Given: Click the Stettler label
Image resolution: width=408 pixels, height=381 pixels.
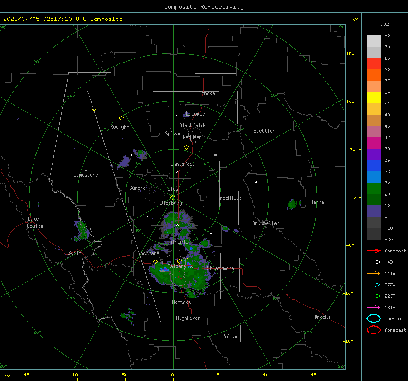Looking at the screenshot, I should tap(264, 131).
